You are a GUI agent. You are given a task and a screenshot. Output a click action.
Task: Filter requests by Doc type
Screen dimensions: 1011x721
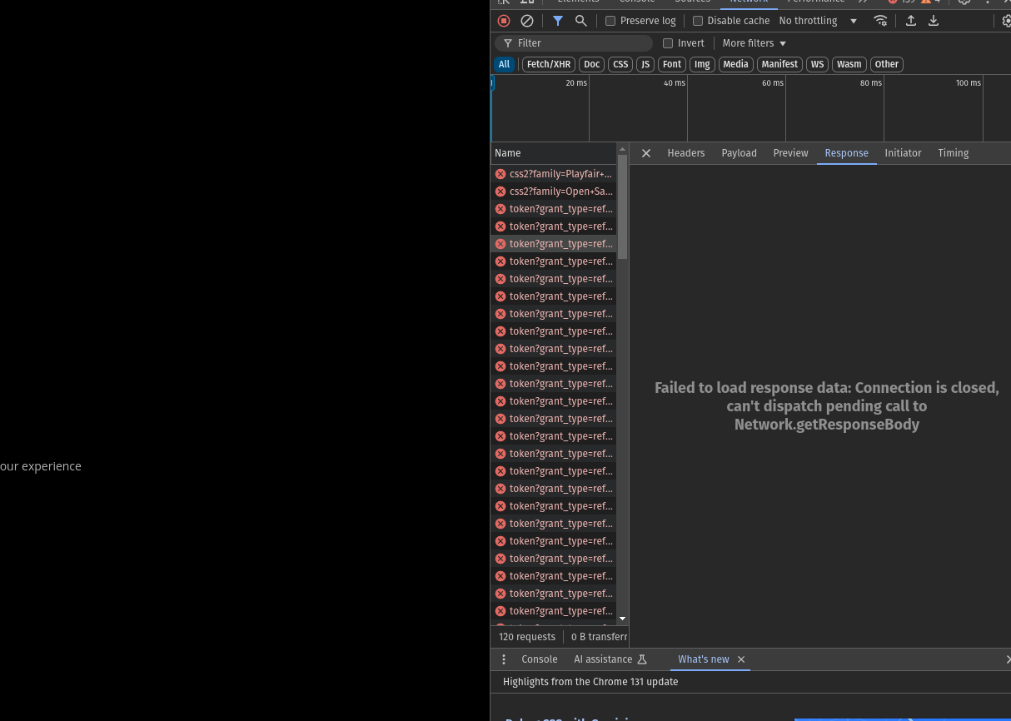pyautogui.click(x=591, y=64)
